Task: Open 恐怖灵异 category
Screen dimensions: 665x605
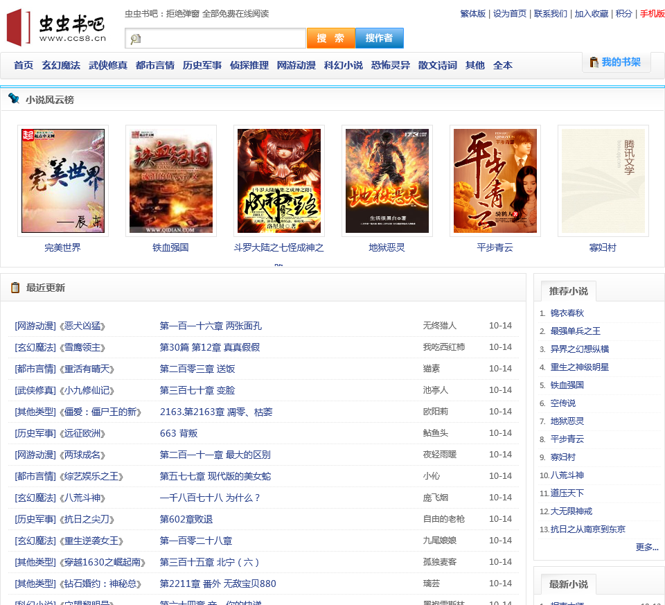Action: pyautogui.click(x=391, y=65)
